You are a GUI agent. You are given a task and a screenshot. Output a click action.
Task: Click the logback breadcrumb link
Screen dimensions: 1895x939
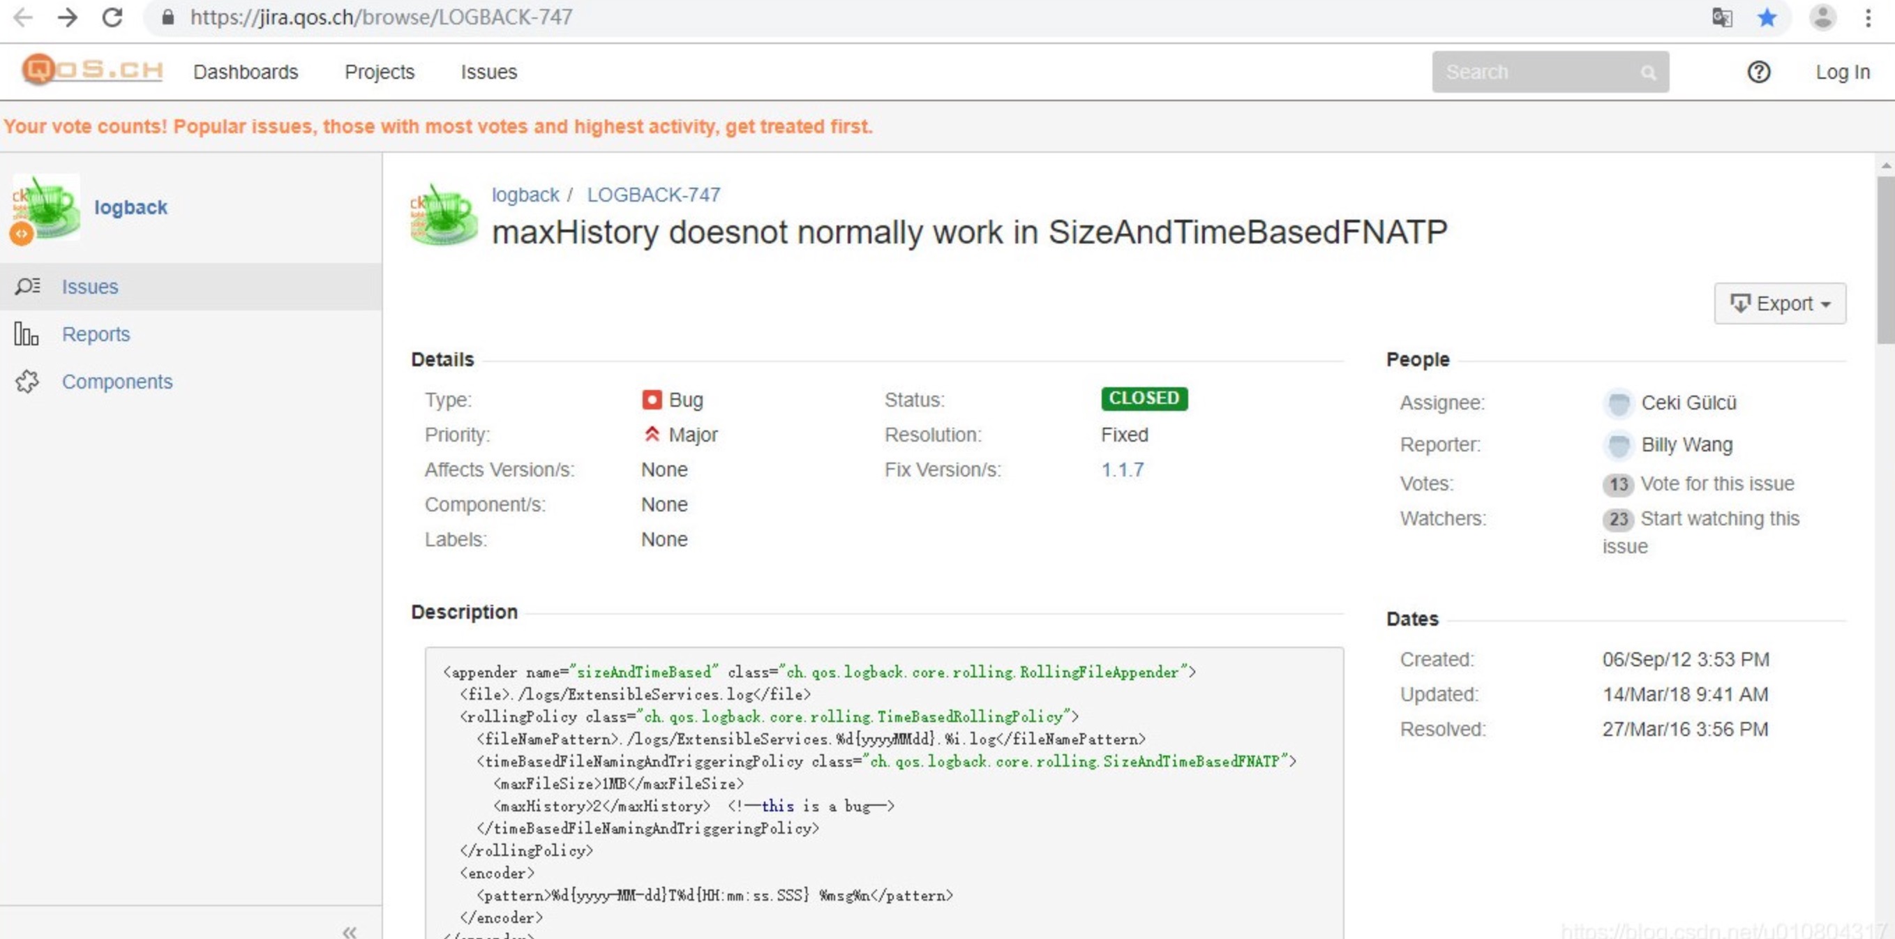(x=525, y=195)
